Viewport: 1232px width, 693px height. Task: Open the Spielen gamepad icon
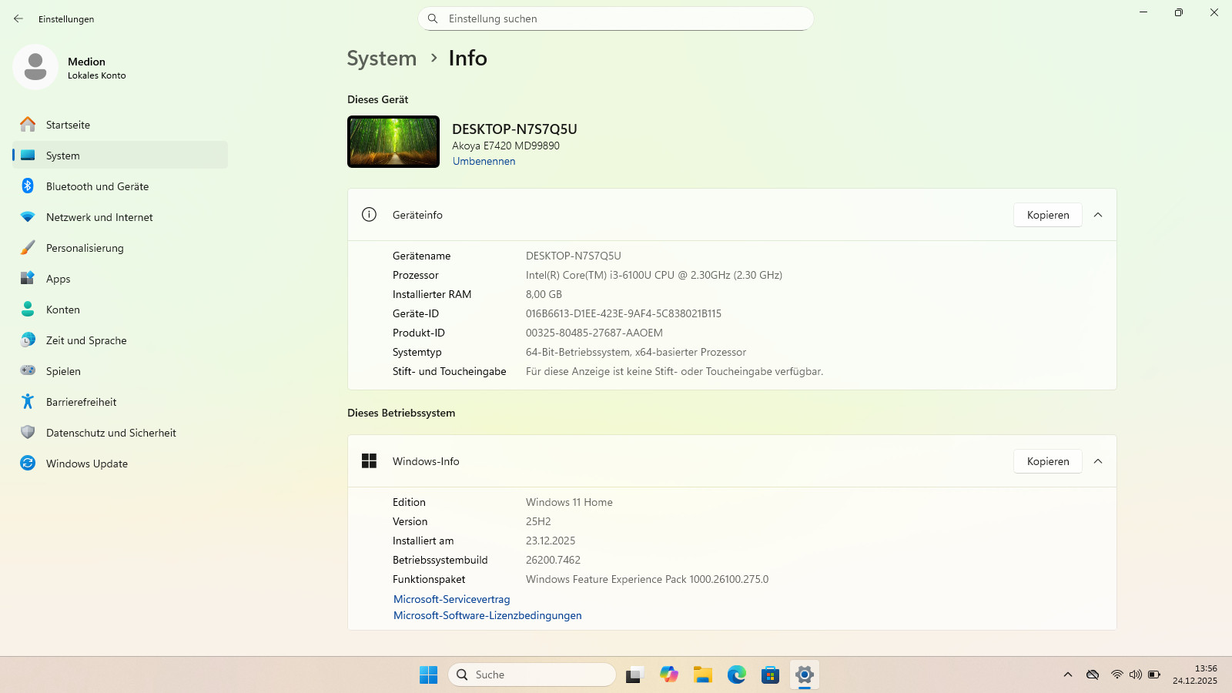coord(28,370)
